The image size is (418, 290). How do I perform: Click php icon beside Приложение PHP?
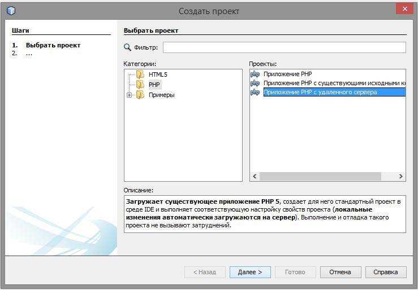[x=255, y=74]
